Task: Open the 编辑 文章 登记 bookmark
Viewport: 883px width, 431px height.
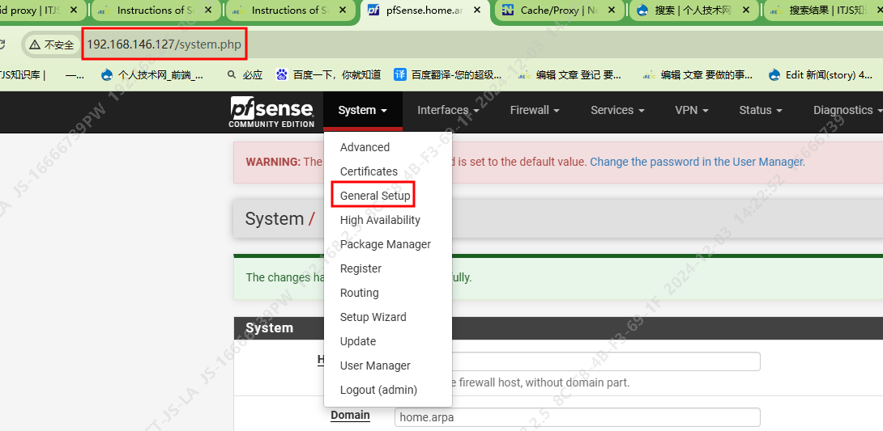Action: pyautogui.click(x=569, y=74)
